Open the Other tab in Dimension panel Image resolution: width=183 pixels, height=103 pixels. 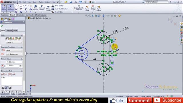coord(15,30)
